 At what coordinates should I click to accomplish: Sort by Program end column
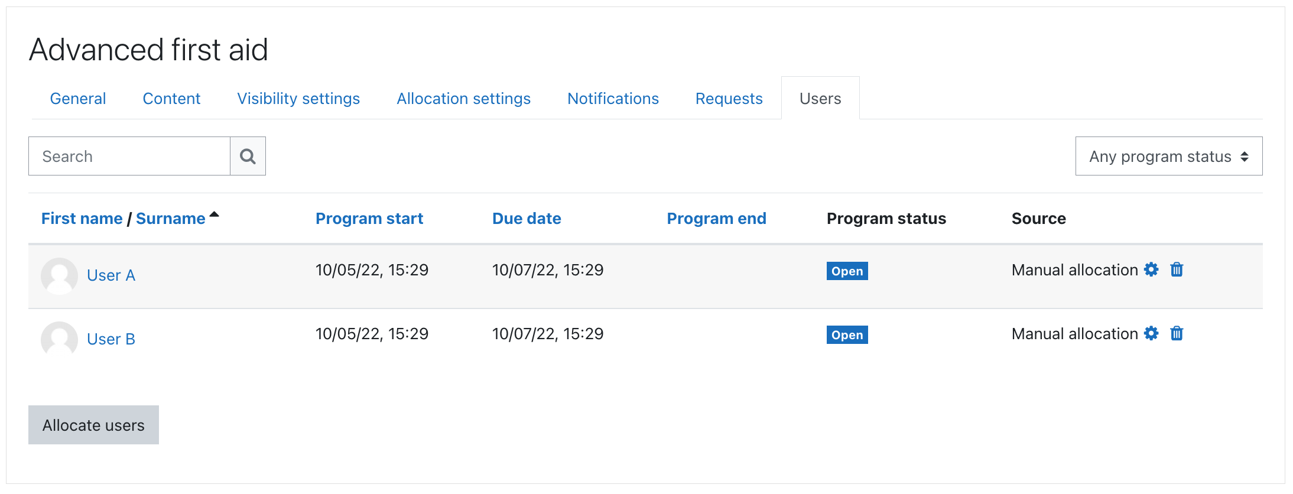tap(716, 219)
